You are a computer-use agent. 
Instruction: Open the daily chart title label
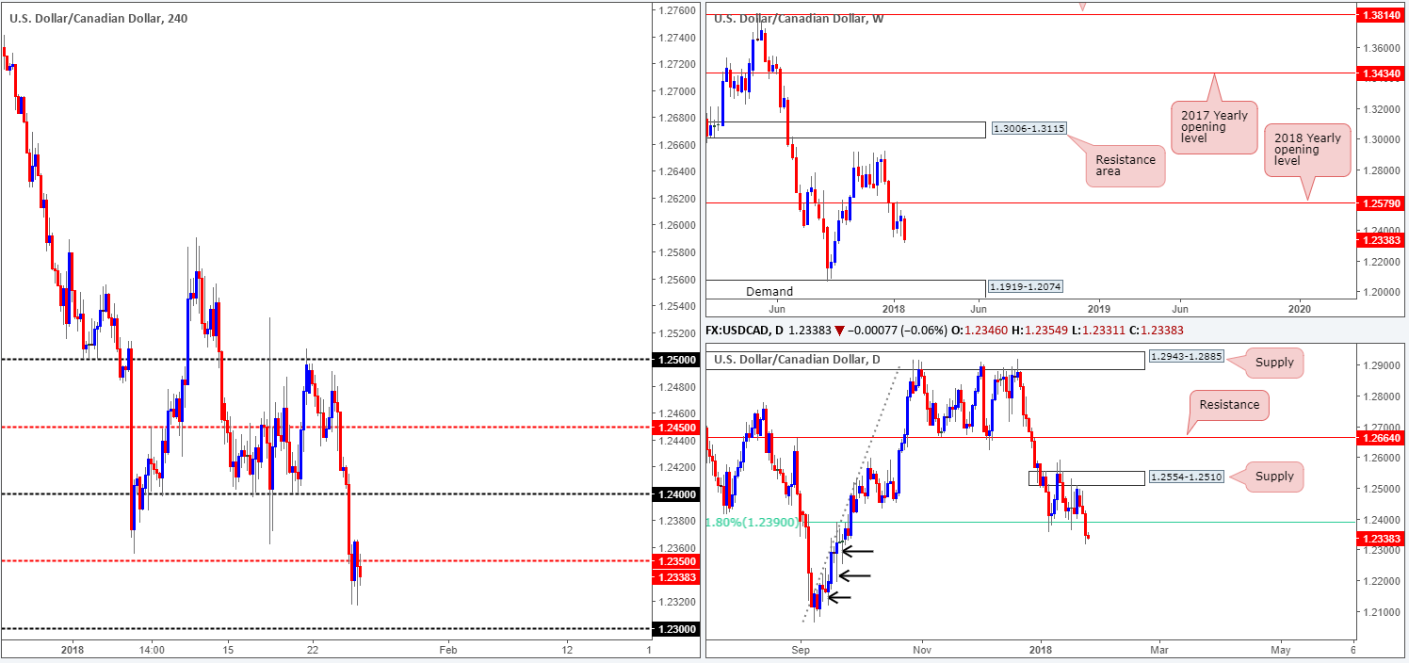click(x=798, y=359)
